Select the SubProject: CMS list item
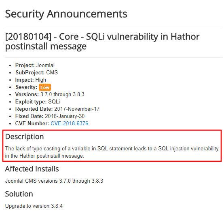This screenshot has height=211, width=224. (x=36, y=73)
